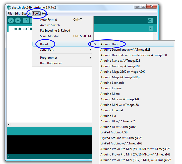Open the Tools menu
Viewport: 182px width, 164px height.
(36, 14)
